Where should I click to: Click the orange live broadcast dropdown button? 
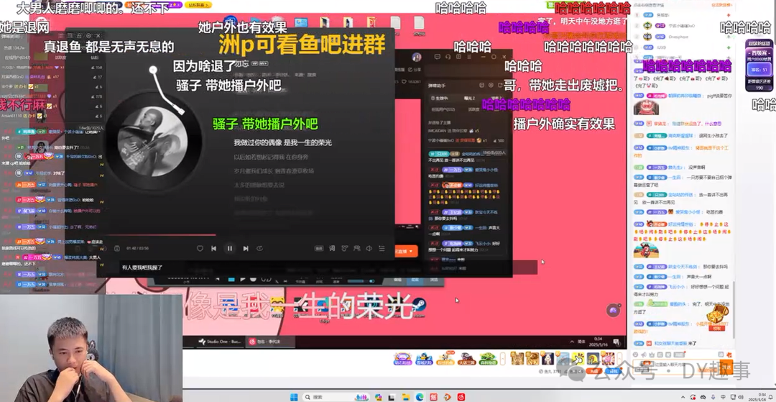(406, 251)
